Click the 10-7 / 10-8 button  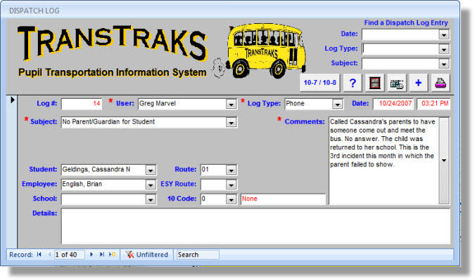click(x=320, y=83)
